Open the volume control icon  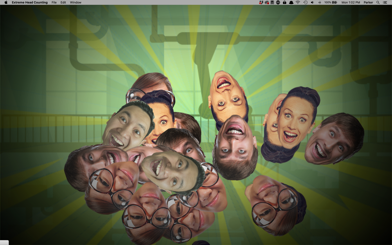pos(313,2)
